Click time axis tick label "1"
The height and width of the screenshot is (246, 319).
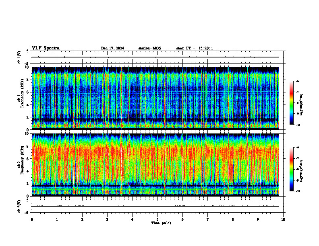[x=57, y=219]
